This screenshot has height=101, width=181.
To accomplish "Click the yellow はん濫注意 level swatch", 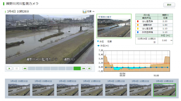I will (x=138, y=28).
